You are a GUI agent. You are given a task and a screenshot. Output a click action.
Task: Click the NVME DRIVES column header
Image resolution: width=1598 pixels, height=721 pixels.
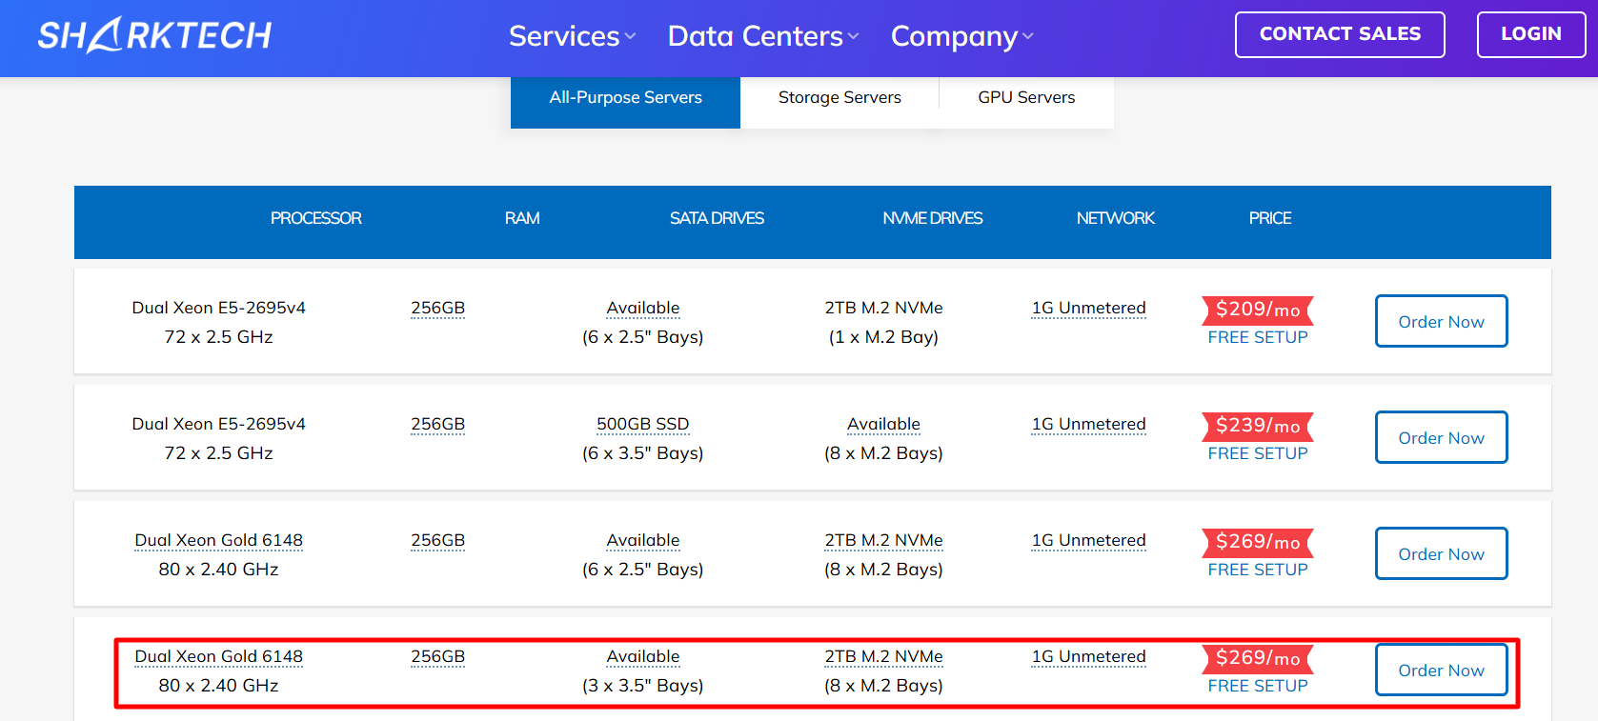tap(932, 218)
